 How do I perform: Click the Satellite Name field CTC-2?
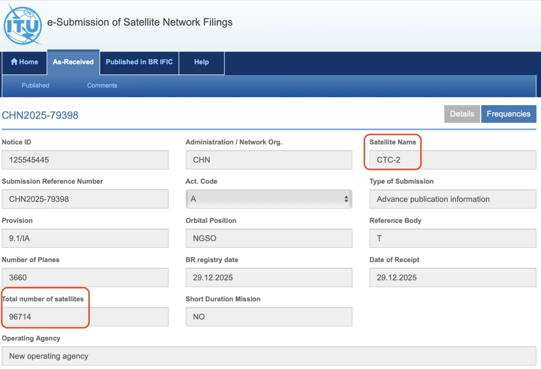(x=452, y=160)
